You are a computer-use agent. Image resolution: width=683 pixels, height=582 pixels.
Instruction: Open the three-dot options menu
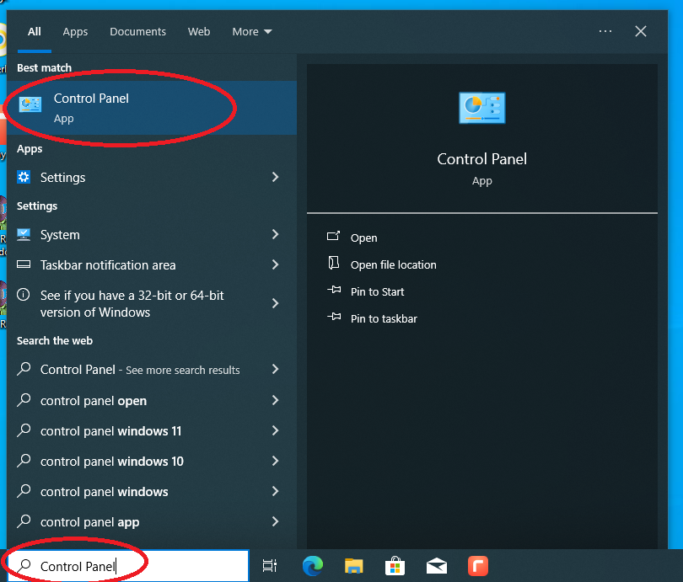click(x=605, y=31)
